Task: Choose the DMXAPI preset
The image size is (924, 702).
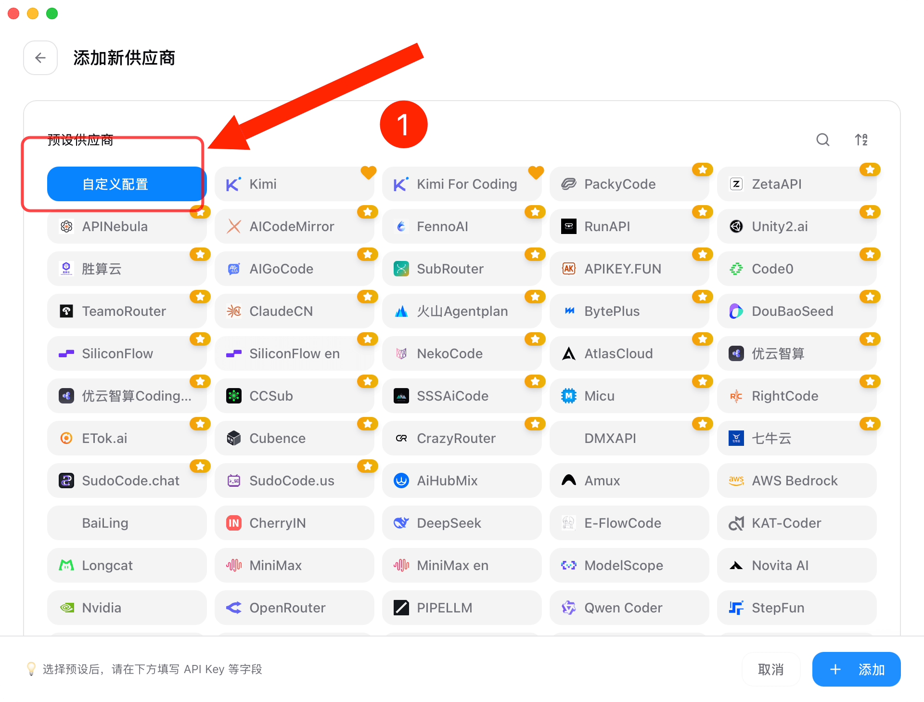Action: [629, 438]
